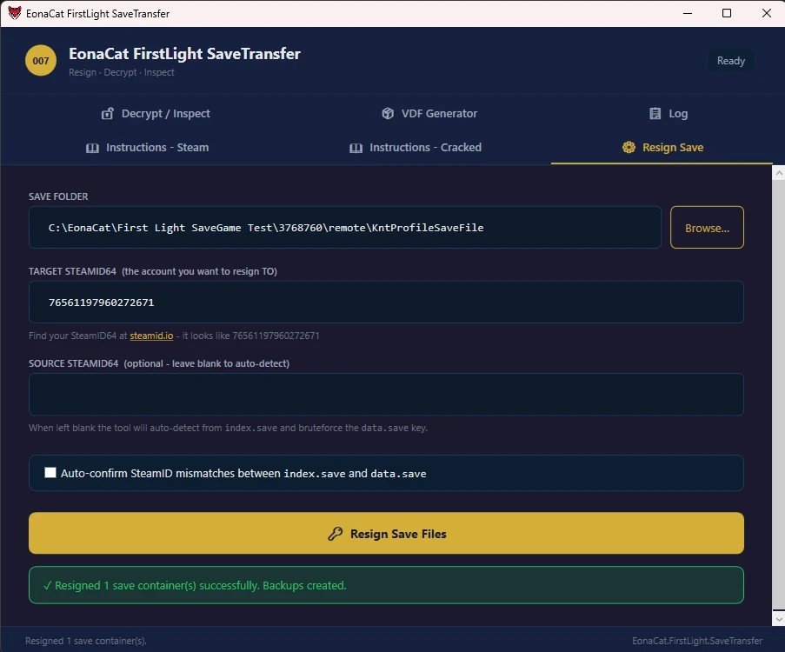Click the EonaCat cat icon in title bar

[x=15, y=13]
